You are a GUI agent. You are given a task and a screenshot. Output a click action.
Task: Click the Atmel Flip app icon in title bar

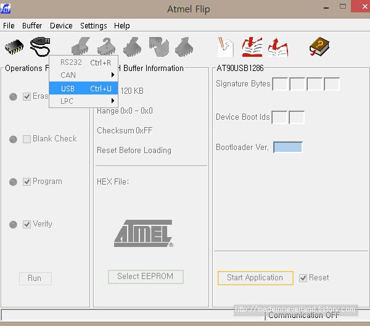(x=6, y=9)
